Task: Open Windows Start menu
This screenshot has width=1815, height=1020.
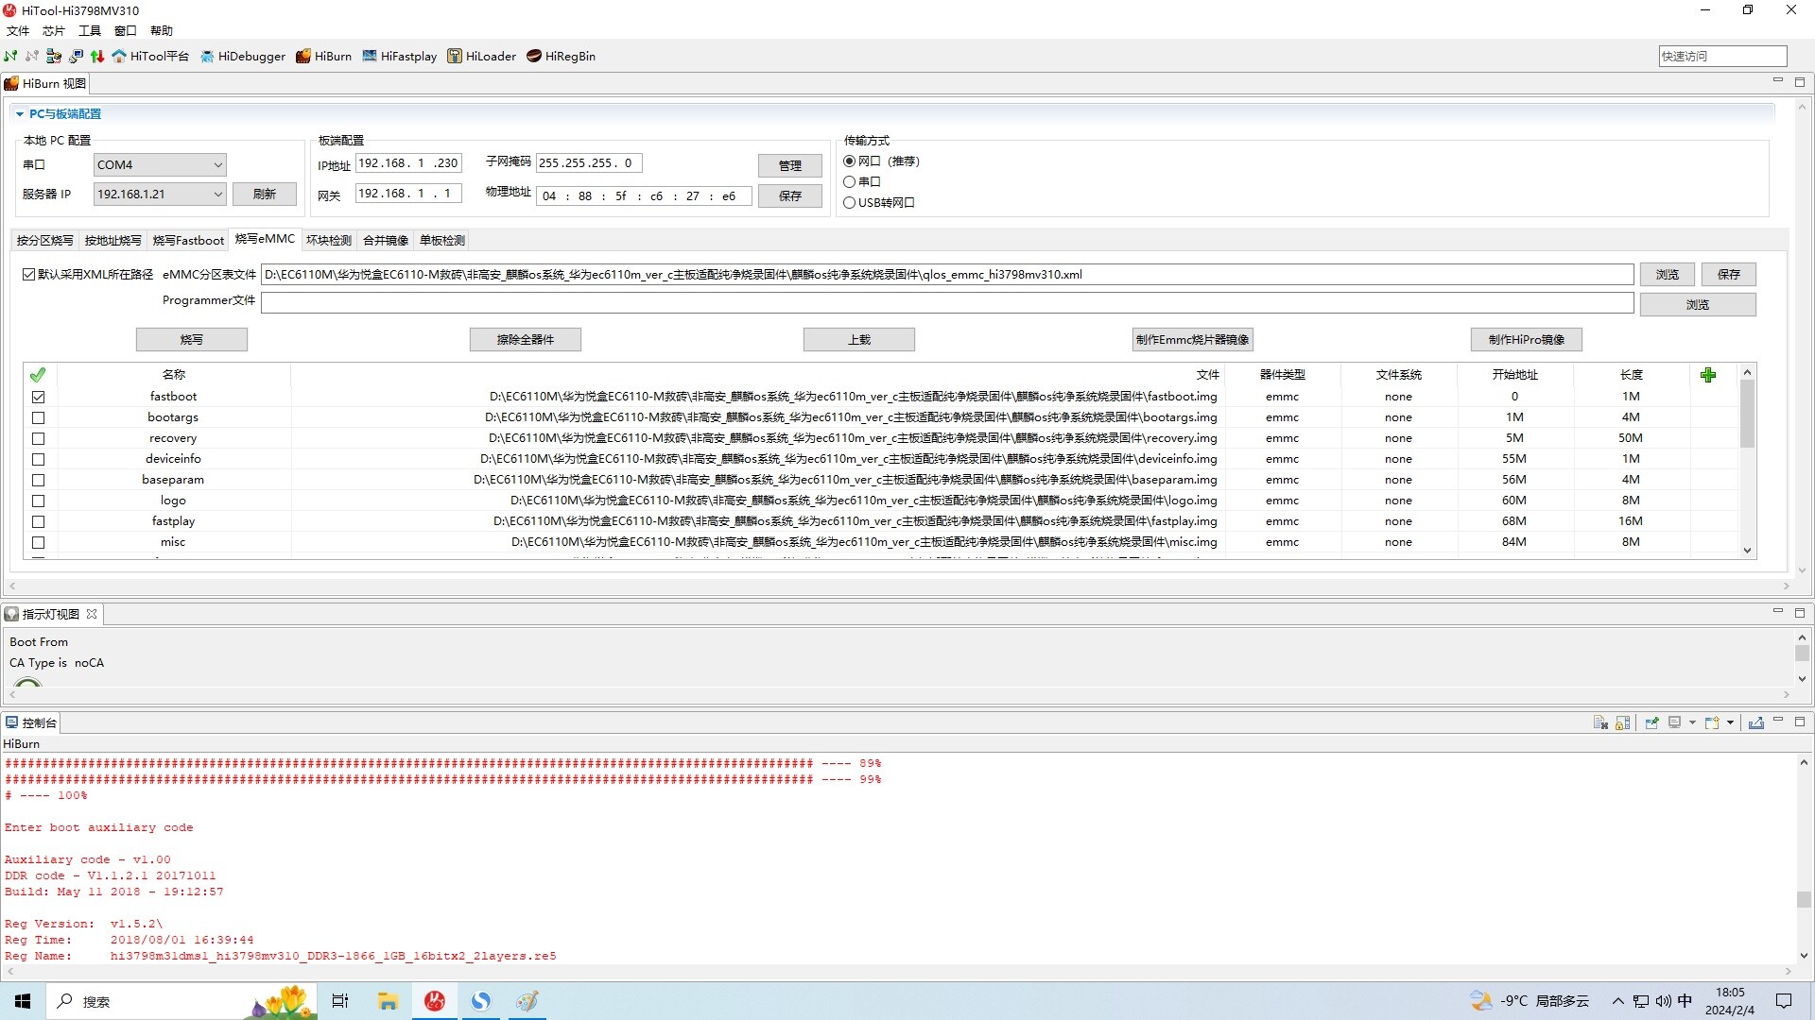Action: point(23,1001)
